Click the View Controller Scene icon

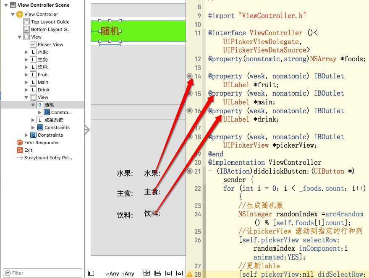pyautogui.click(x=13, y=5)
